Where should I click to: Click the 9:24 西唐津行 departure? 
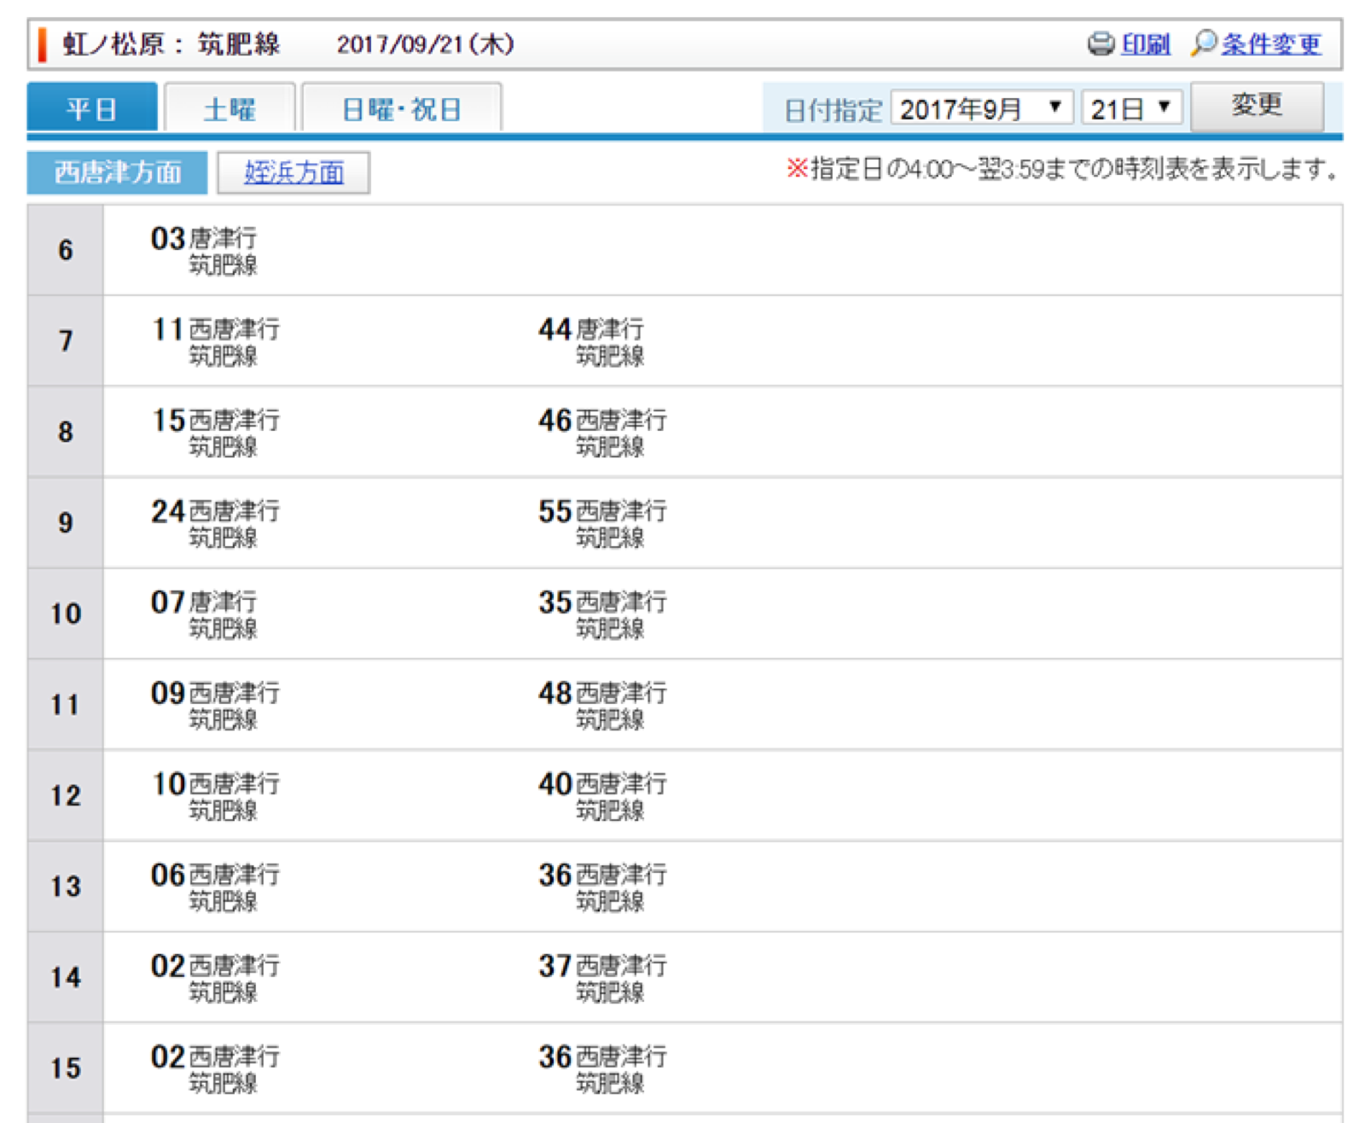click(x=215, y=523)
